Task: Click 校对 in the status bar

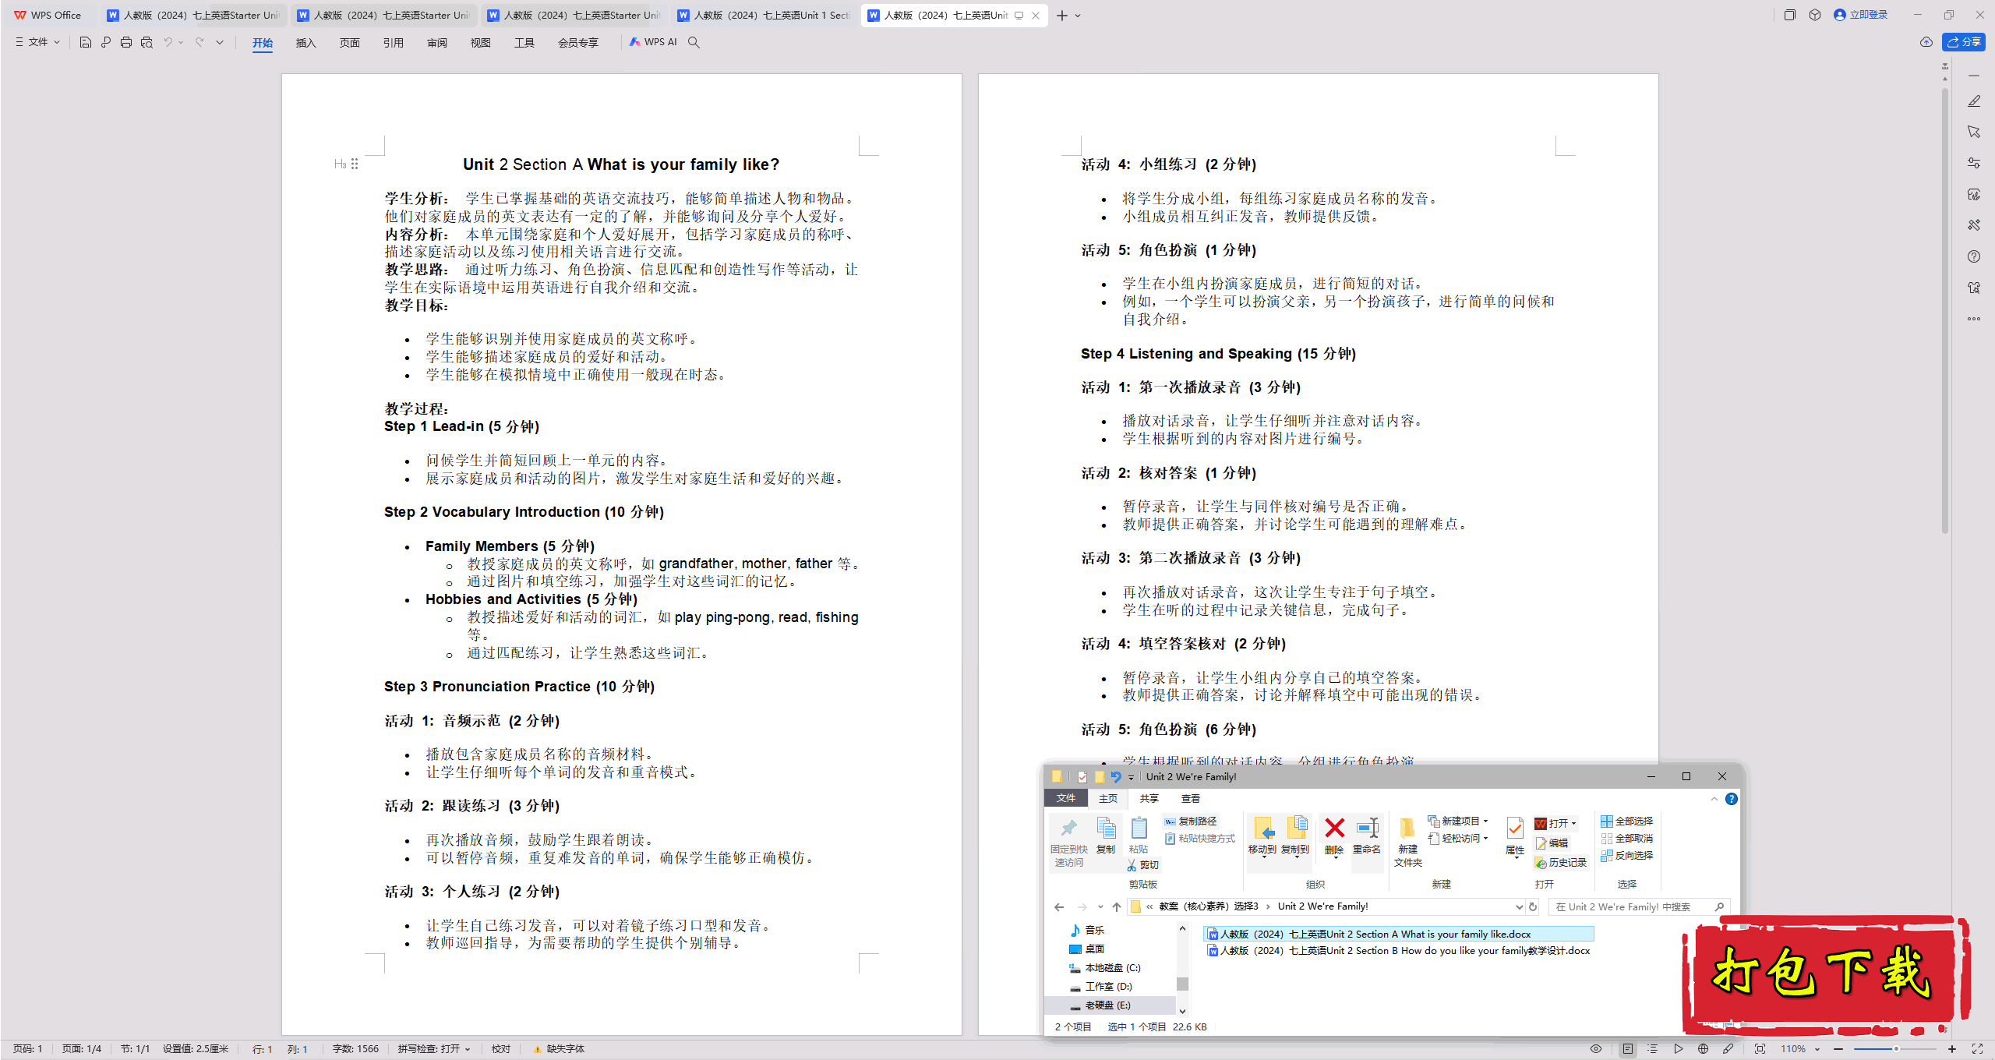Action: [500, 1049]
